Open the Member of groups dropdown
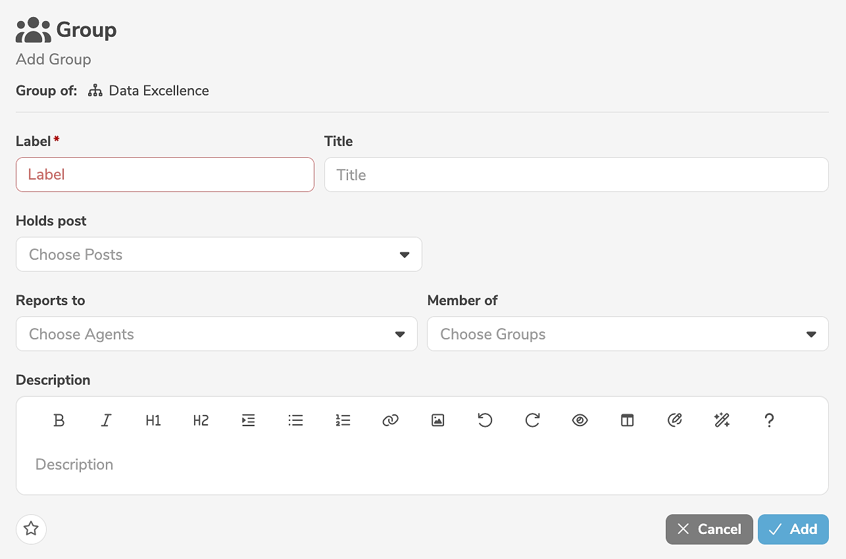The width and height of the screenshot is (846, 559). (628, 334)
